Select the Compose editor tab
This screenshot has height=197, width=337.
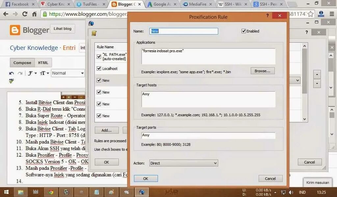(22, 63)
